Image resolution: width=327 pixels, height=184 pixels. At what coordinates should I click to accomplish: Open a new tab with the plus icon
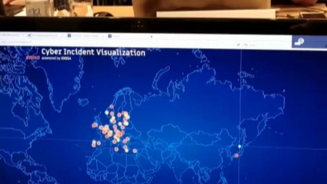click(x=151, y=36)
